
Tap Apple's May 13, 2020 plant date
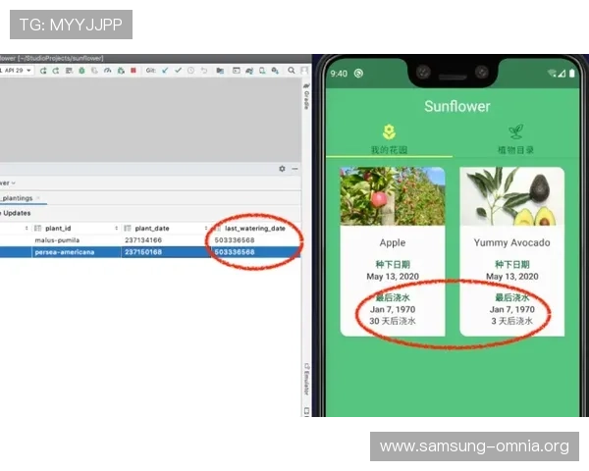393,277
